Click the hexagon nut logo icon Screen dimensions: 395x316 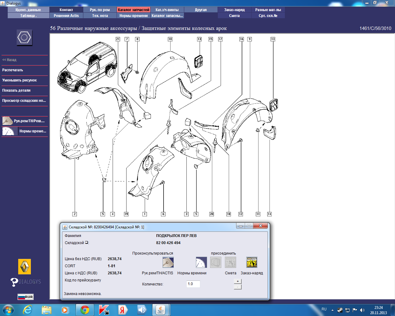(x=24, y=38)
